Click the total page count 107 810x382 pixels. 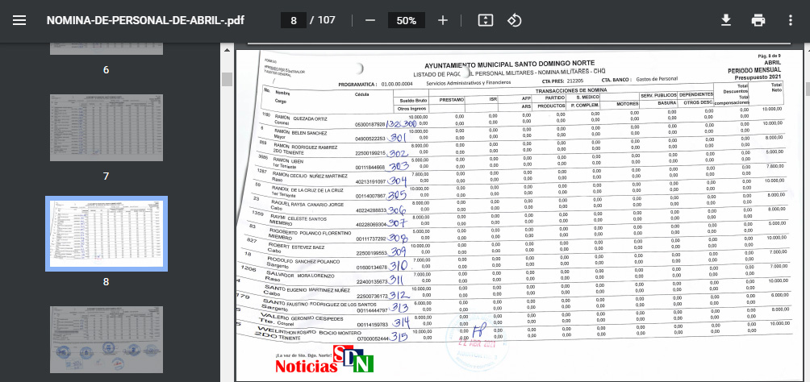326,20
